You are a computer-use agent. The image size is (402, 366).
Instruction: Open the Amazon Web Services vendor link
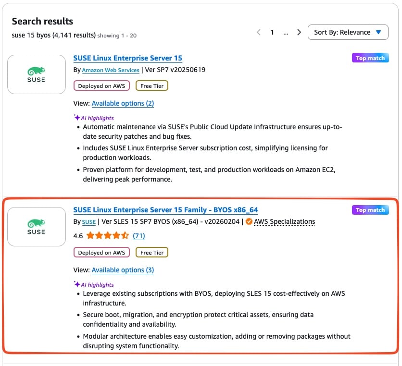click(x=111, y=70)
